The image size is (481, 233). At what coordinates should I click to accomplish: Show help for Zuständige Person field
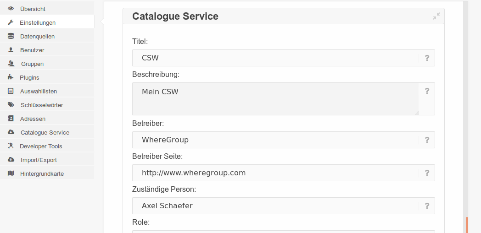427,206
